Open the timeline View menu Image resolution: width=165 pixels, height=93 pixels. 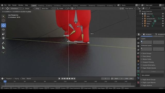(23, 79)
